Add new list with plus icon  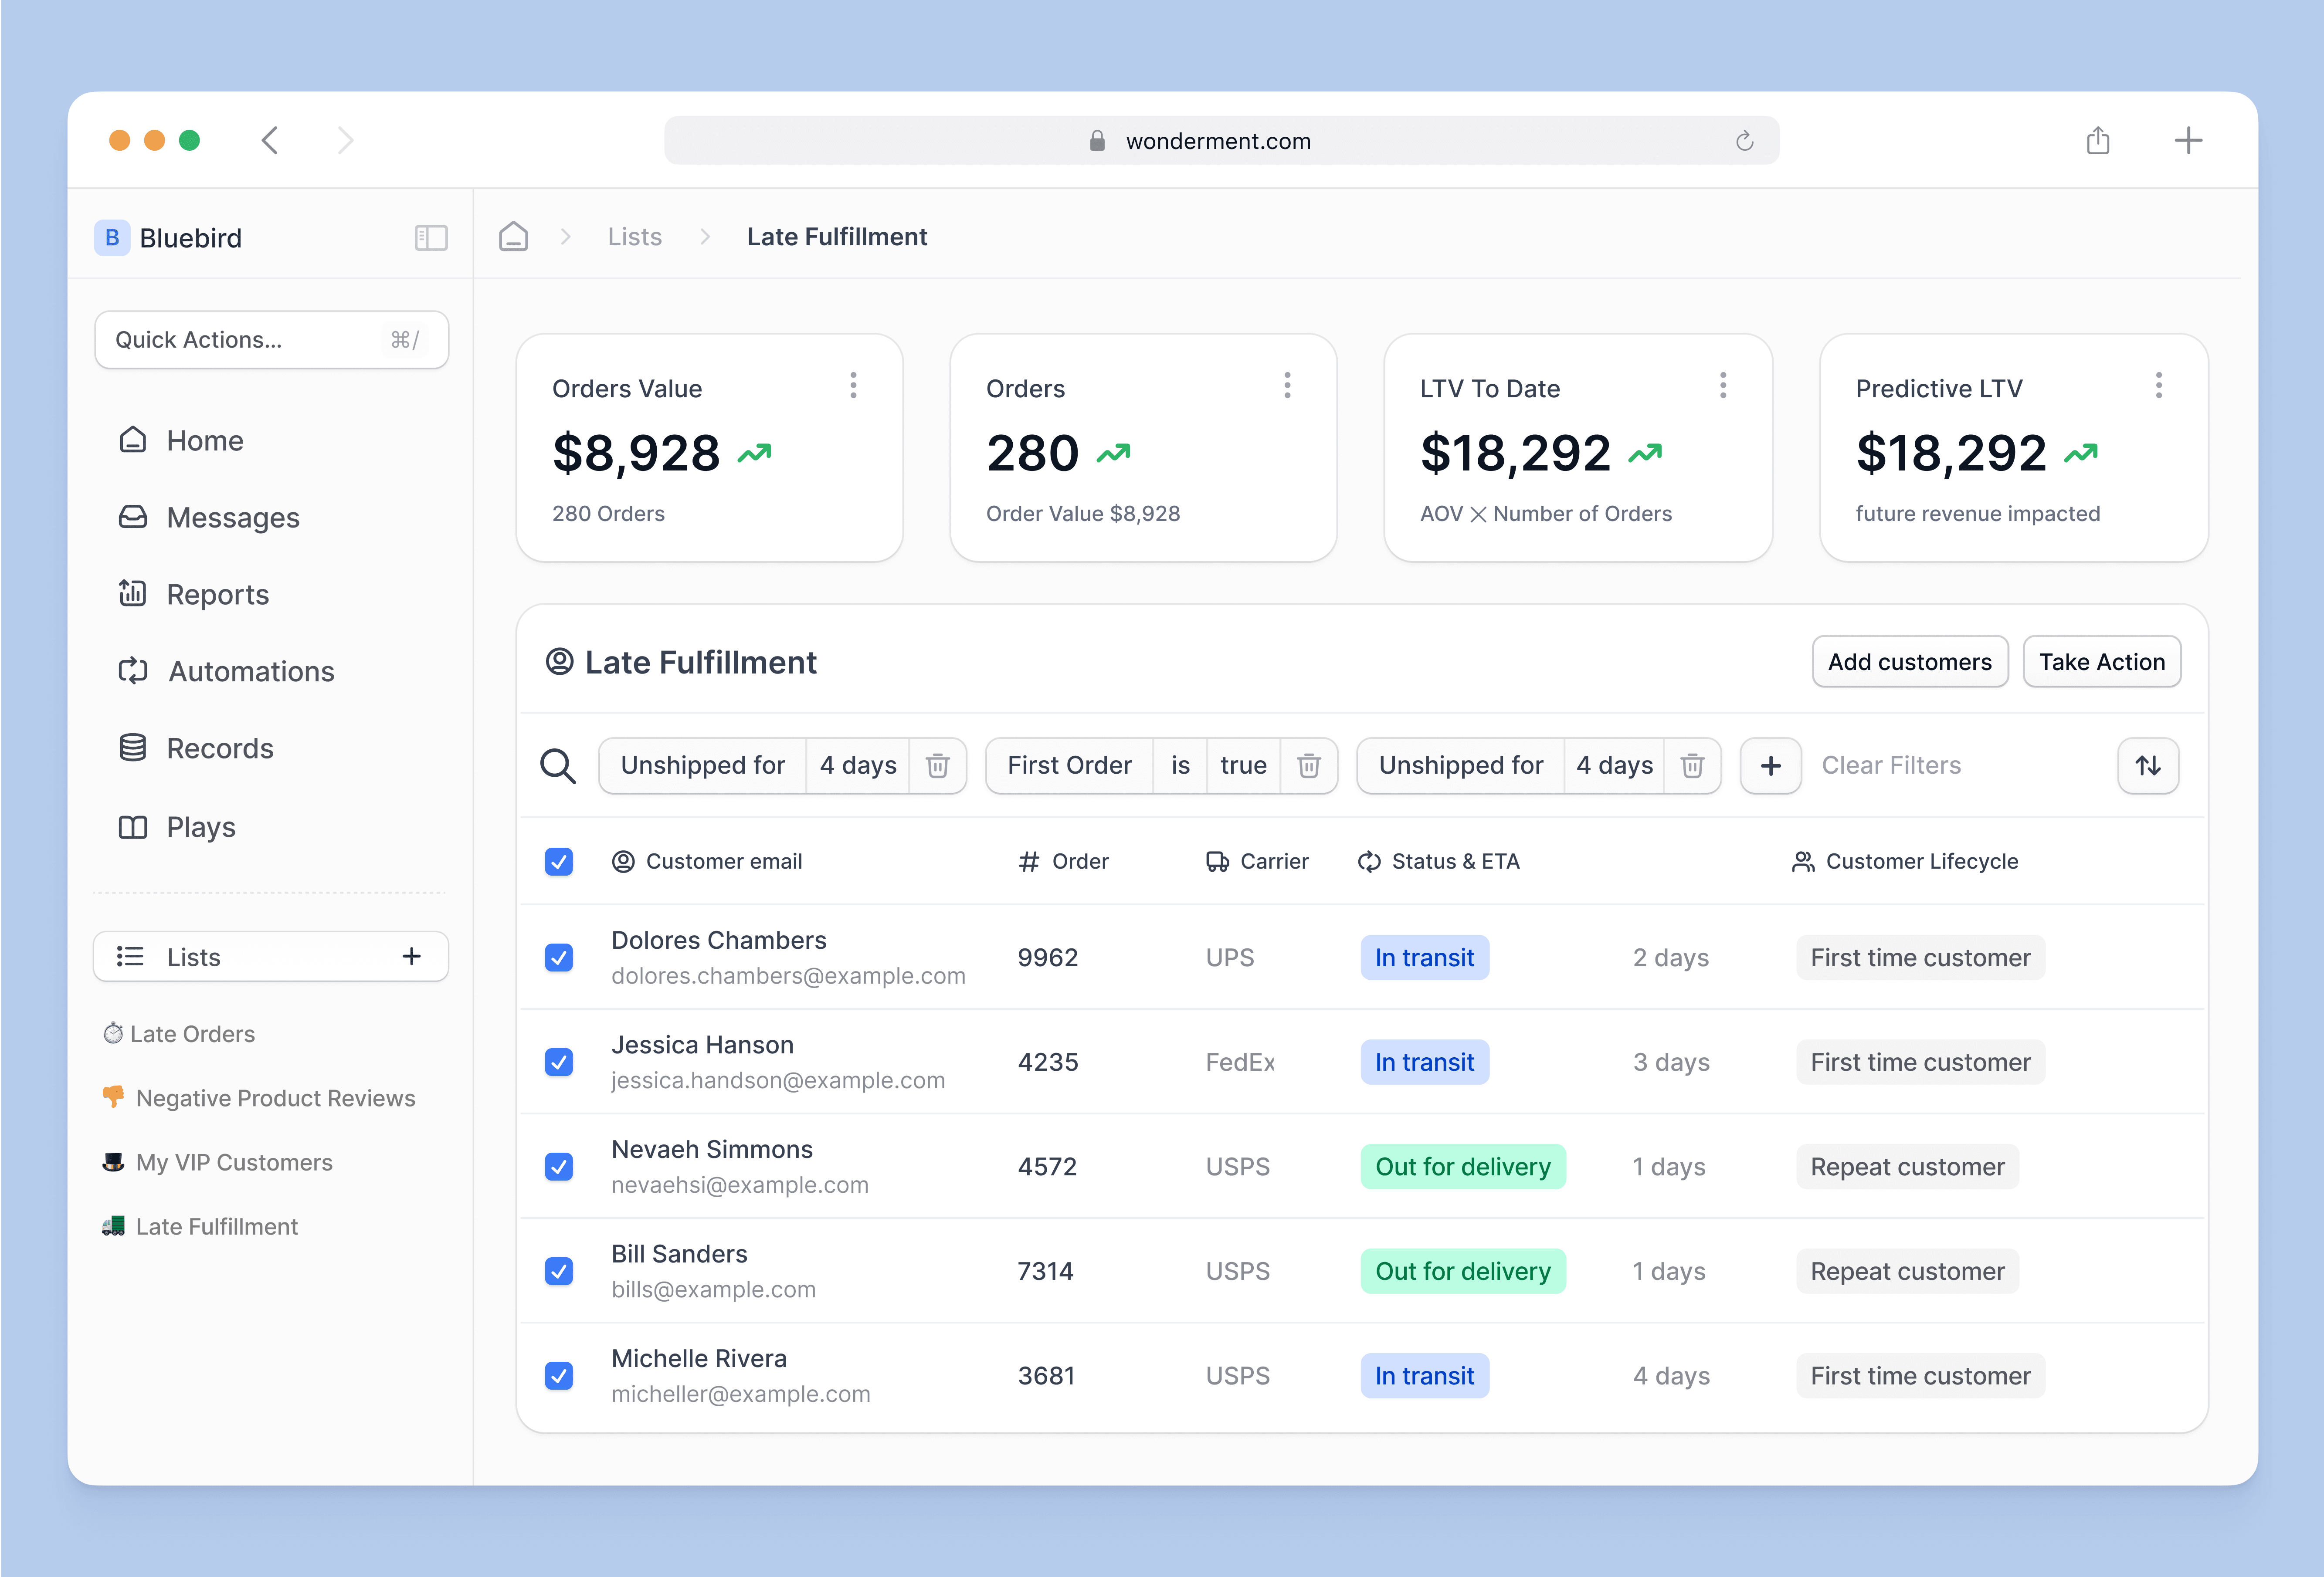(411, 956)
